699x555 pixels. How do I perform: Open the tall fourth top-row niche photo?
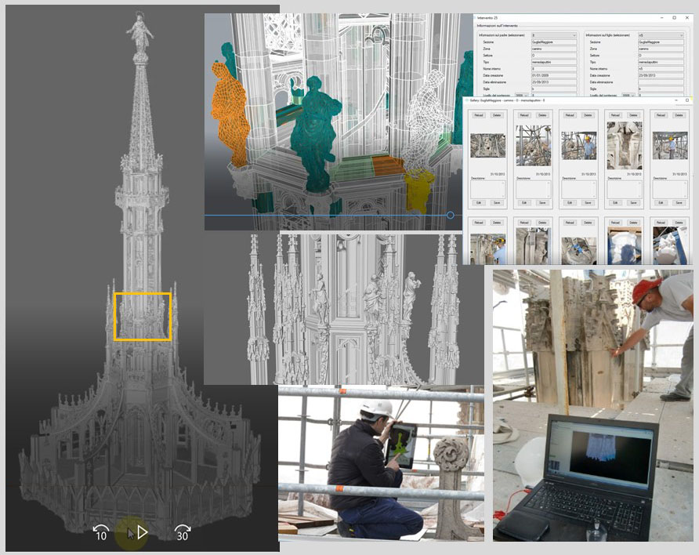[x=624, y=145]
